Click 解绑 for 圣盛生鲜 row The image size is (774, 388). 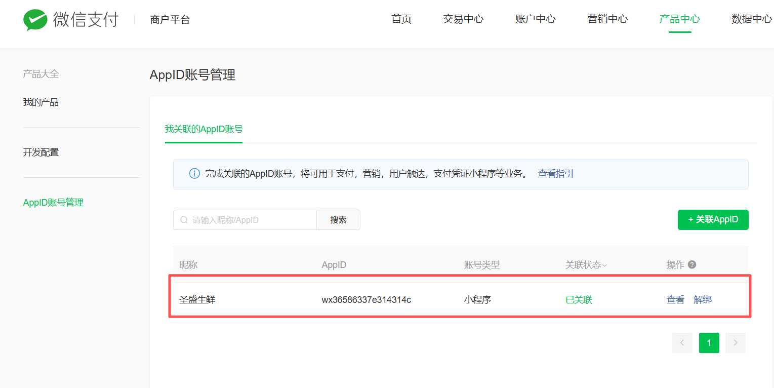703,300
